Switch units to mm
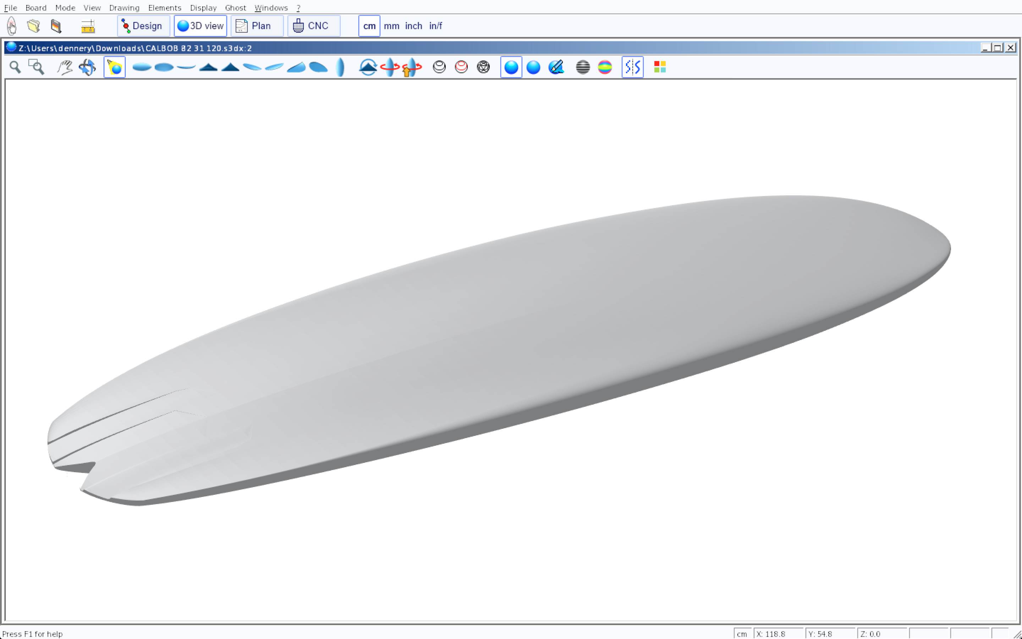 tap(391, 26)
